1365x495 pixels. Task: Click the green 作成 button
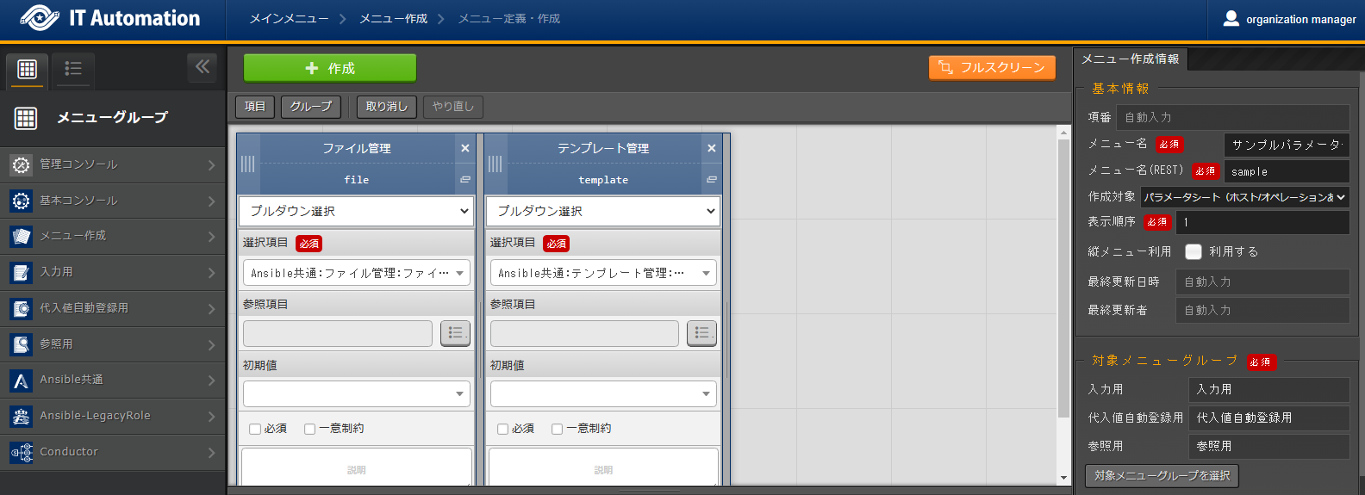[329, 68]
